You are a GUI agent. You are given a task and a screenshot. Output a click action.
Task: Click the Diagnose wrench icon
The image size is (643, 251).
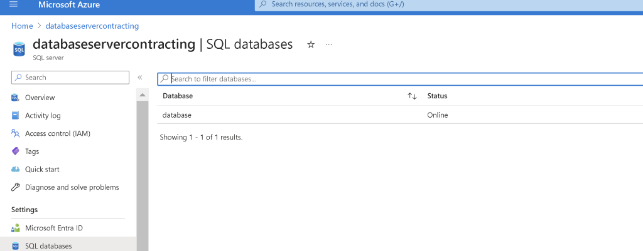point(15,187)
